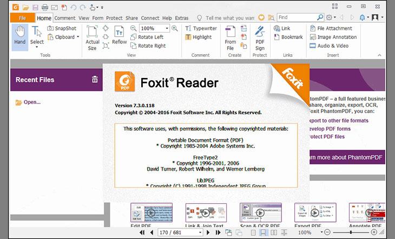
Task: Adjust the zoom slider handle in status bar
Action: 351,232
